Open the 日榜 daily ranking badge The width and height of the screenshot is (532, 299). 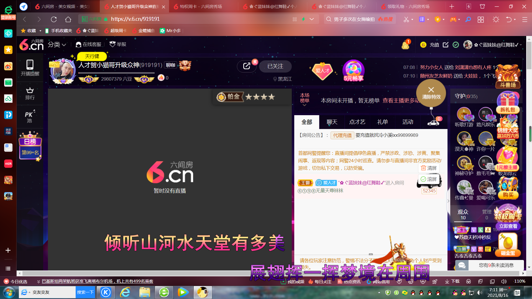30,146
